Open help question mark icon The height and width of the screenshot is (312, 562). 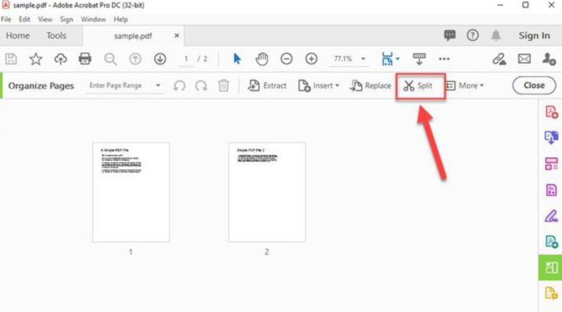[472, 35]
